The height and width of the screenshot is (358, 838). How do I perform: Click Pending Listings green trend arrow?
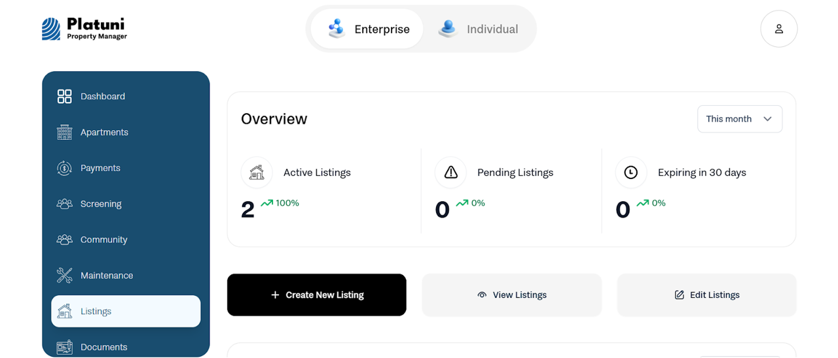coord(462,203)
